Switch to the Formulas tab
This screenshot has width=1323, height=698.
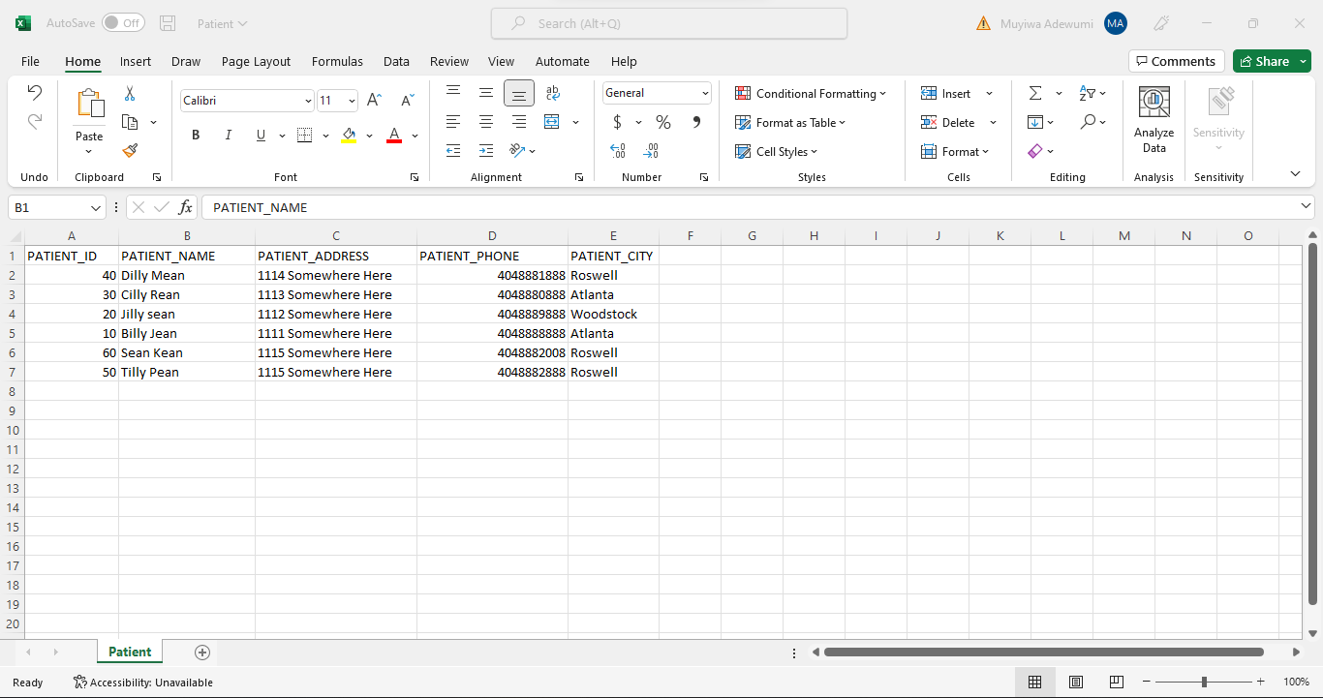point(337,61)
